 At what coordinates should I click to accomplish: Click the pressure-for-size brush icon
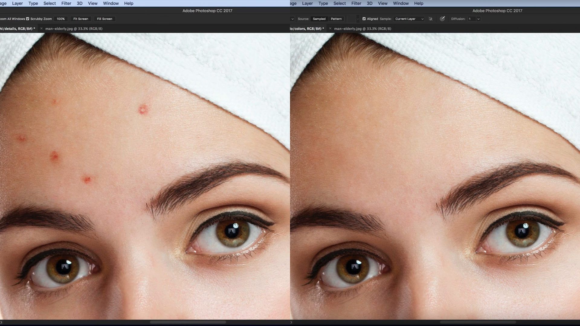click(442, 19)
